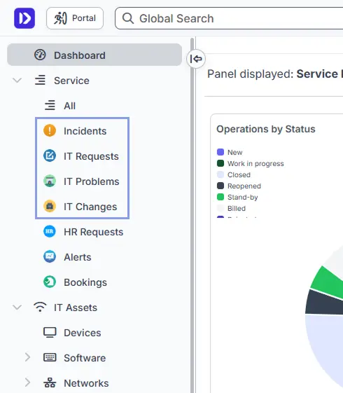The image size is (343, 393).
Task: Toggle the Stand-by legend label
Action: coord(243,198)
